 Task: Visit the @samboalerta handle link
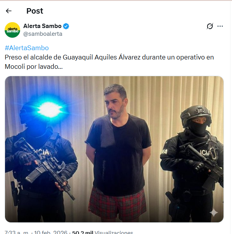pyautogui.click(x=43, y=34)
